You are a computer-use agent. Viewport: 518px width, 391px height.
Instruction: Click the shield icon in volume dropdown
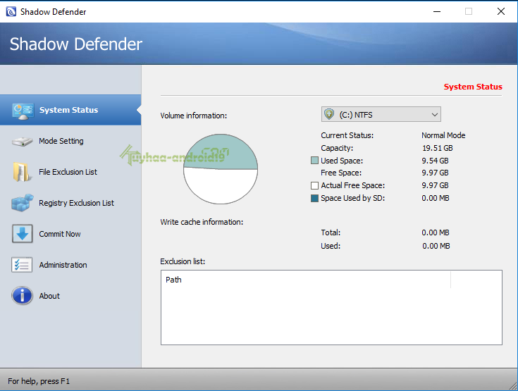329,114
